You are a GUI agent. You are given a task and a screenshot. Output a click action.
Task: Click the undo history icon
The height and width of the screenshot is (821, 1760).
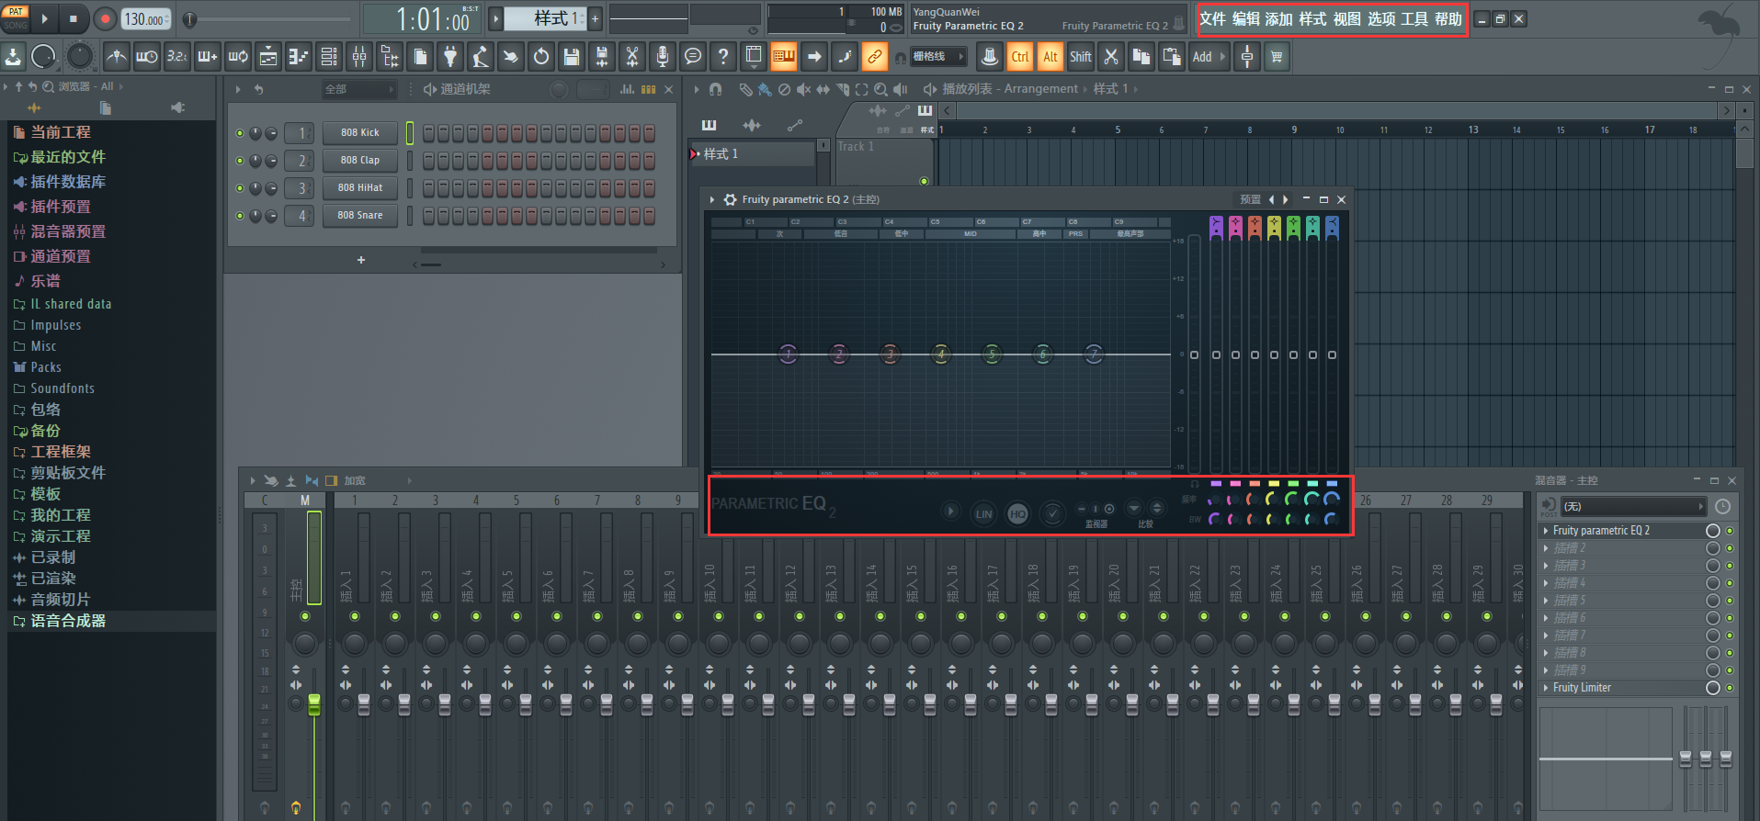541,57
